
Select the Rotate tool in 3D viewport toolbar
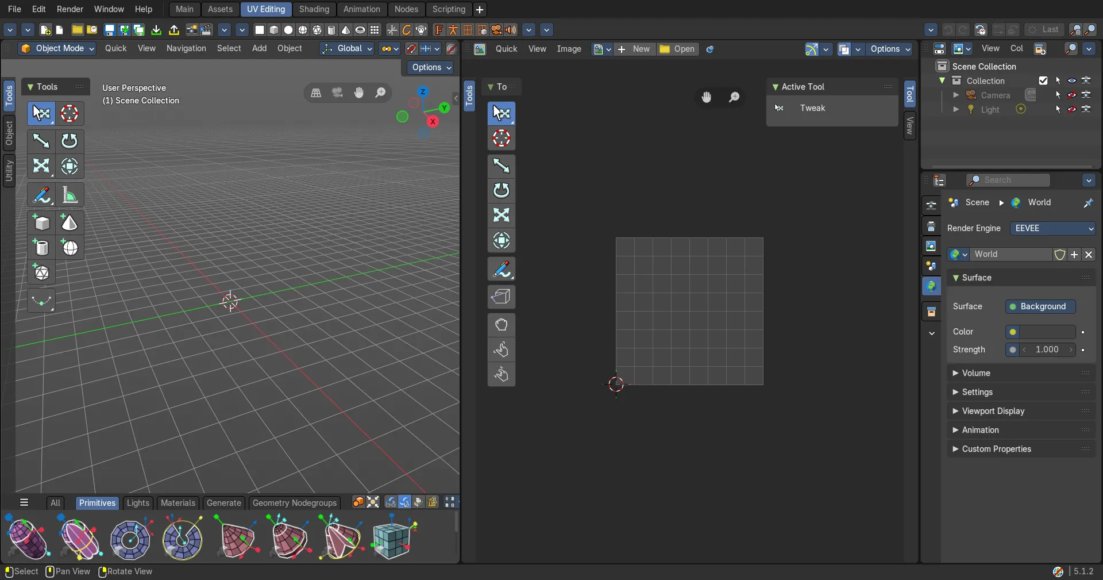[x=70, y=140]
